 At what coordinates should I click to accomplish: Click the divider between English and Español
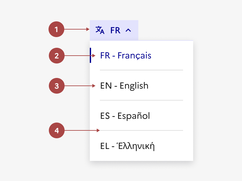pyautogui.click(x=141, y=100)
